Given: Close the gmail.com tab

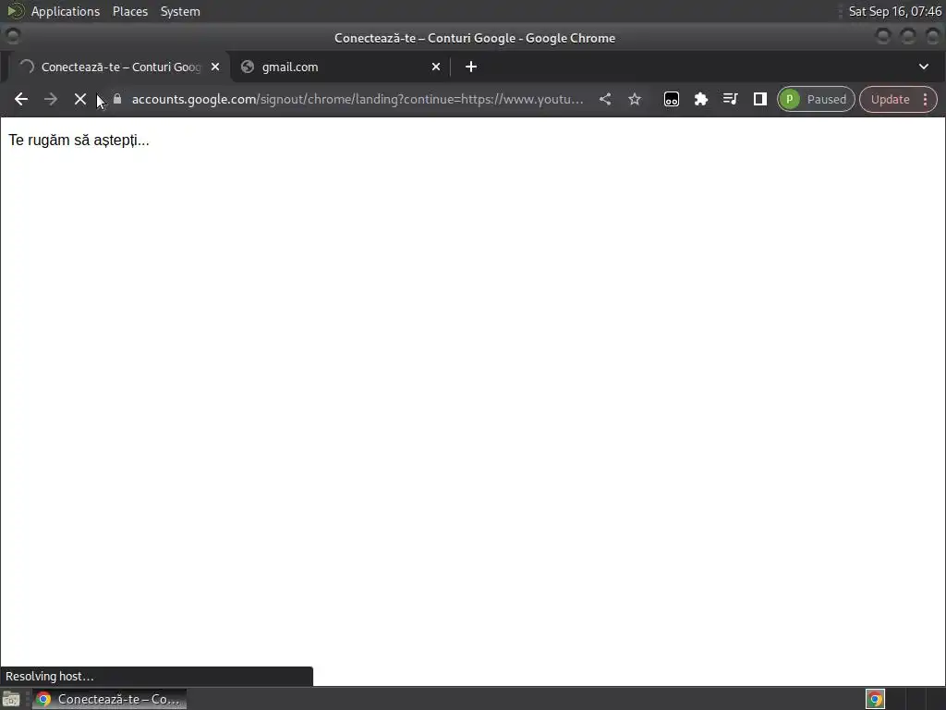Looking at the screenshot, I should click(x=436, y=67).
